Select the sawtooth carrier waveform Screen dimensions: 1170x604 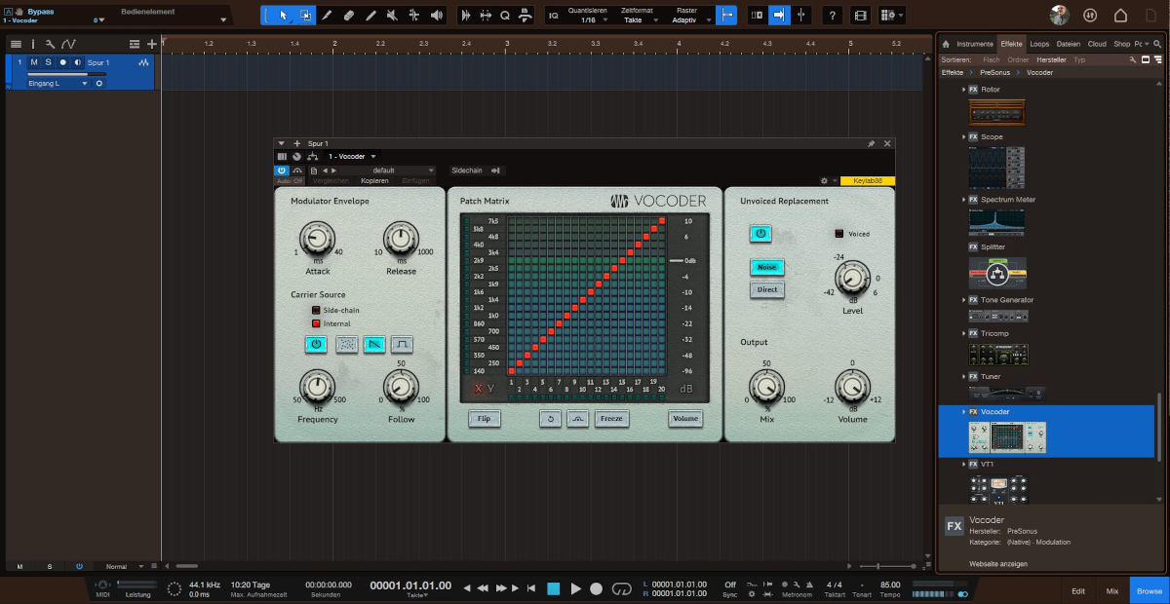coord(374,344)
